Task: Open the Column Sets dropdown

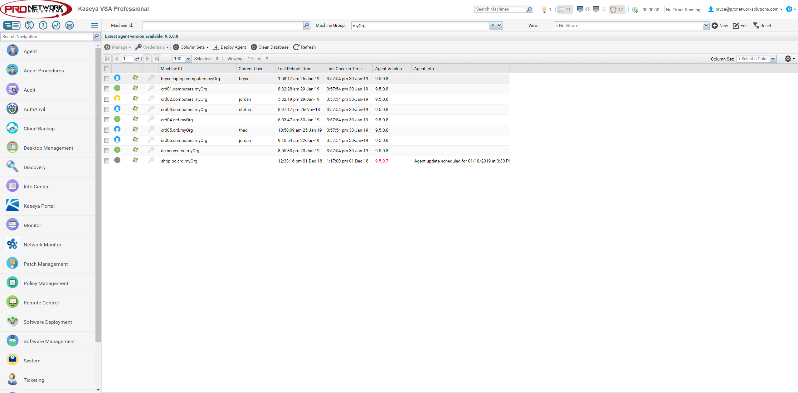Action: (x=191, y=47)
